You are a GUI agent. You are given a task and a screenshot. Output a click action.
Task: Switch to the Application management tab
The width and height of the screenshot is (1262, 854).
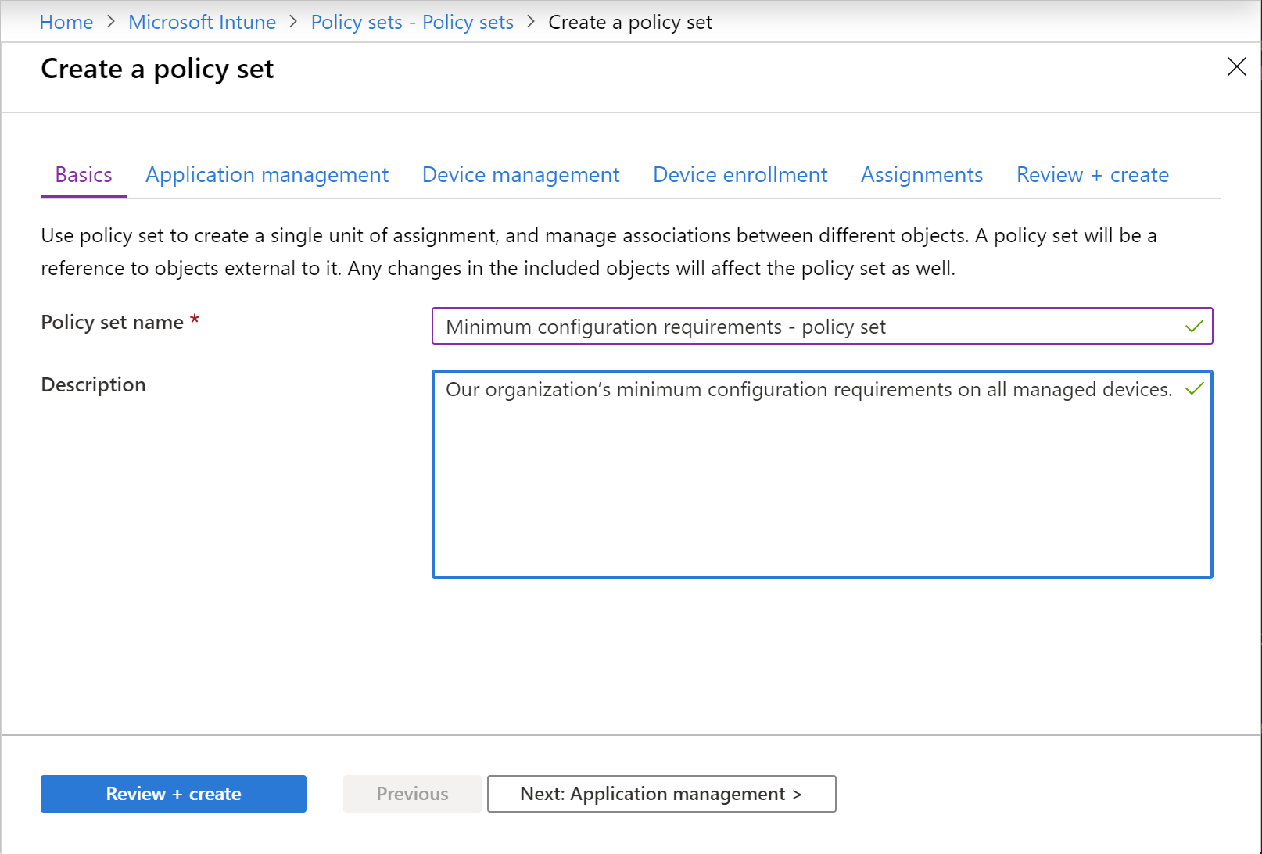tap(267, 174)
